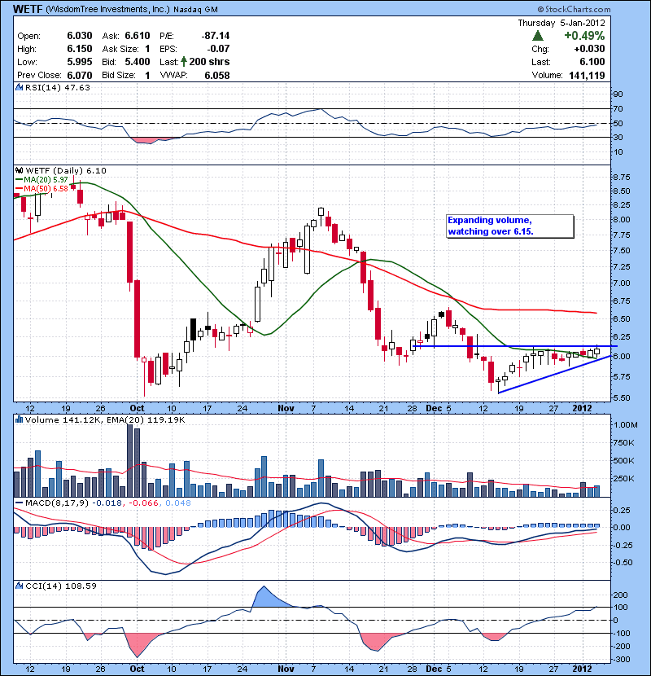
Task: Click the bar-chart icon beside the Volume label
Action: point(19,419)
